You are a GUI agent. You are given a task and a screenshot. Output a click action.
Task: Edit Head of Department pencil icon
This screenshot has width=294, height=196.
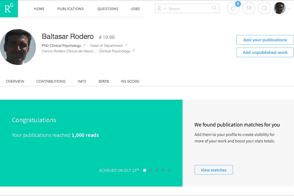tap(126, 45)
